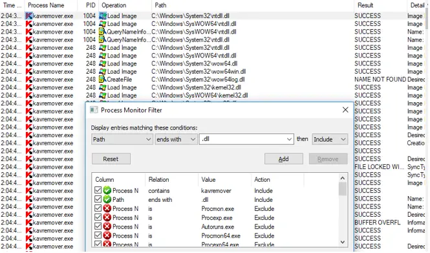Click the Reset button
The height and width of the screenshot is (253, 430).
111,159
